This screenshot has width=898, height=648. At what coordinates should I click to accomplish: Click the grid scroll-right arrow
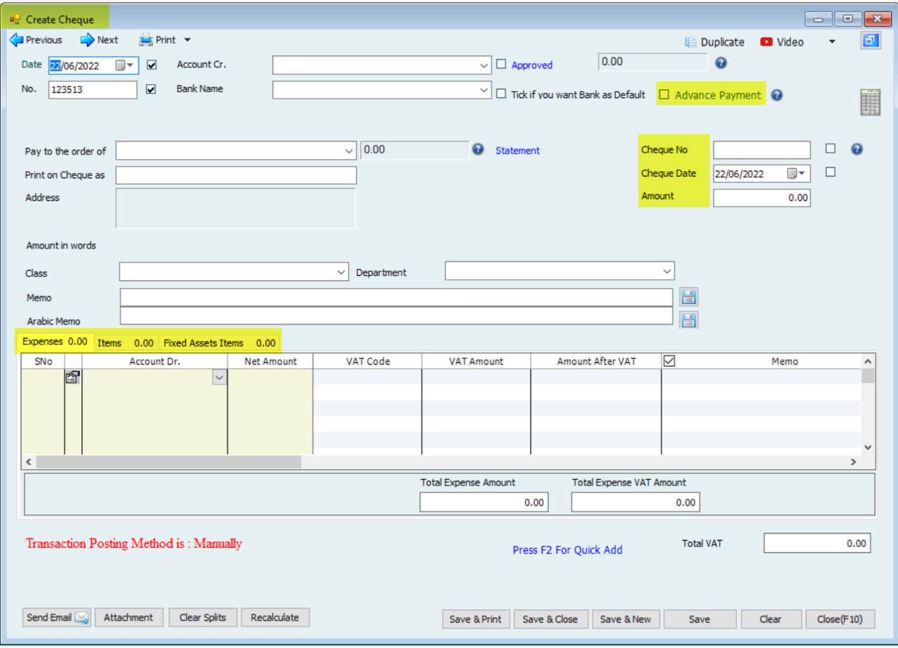[854, 462]
